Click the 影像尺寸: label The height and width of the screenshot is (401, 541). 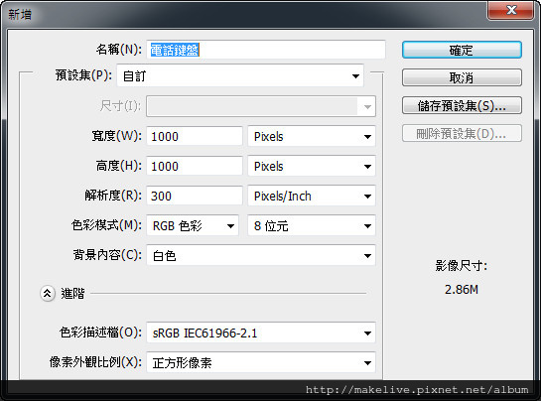click(462, 266)
